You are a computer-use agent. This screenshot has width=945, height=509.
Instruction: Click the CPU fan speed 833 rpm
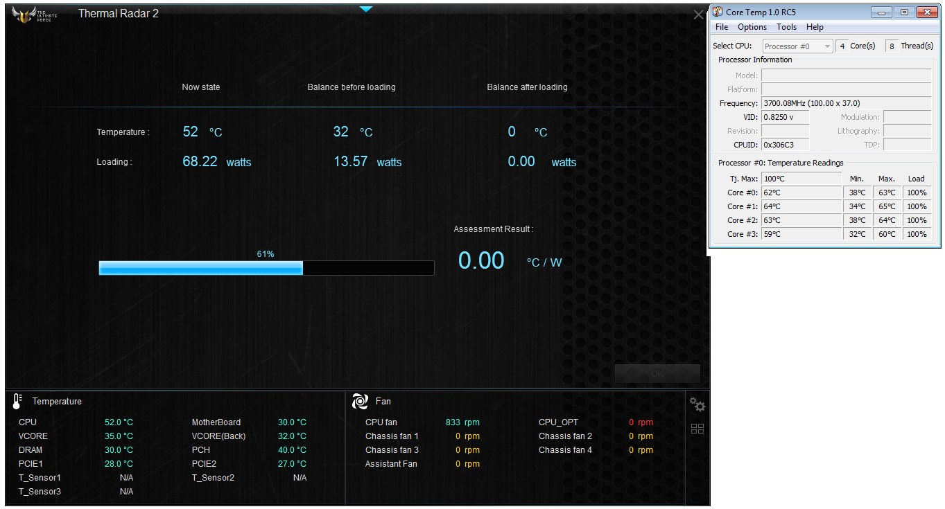pyautogui.click(x=462, y=422)
